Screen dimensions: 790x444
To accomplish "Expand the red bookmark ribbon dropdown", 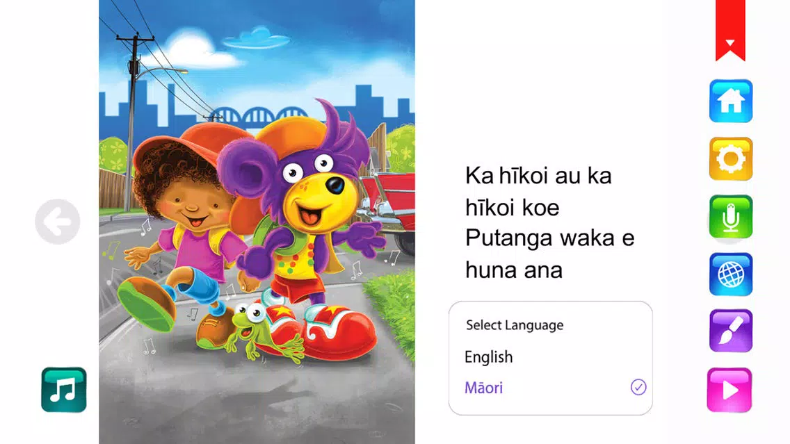I will click(730, 30).
